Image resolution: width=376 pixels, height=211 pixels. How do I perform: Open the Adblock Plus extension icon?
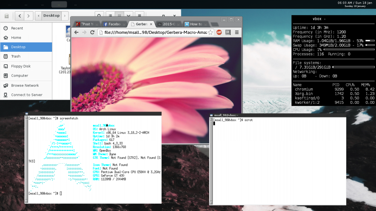(x=219, y=32)
